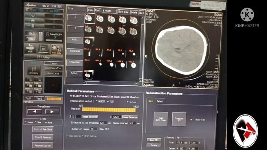Click the end position E field
Image resolution: width=267 pixels, height=150 pixels.
pyautogui.click(x=117, y=117)
